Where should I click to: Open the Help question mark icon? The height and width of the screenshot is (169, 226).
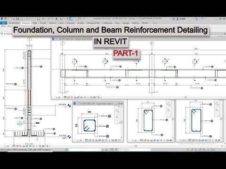pos(202,19)
